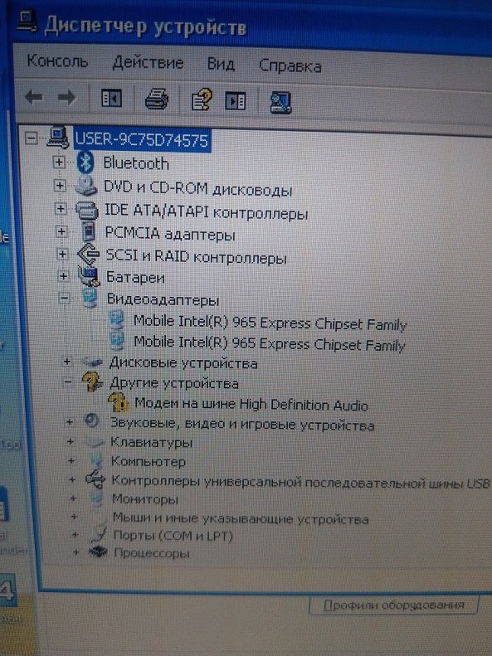Select the yellow warning modem device icon
The width and height of the screenshot is (492, 656).
click(119, 402)
